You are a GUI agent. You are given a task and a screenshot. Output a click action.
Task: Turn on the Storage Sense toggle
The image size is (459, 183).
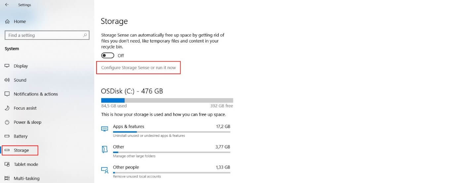(108, 56)
